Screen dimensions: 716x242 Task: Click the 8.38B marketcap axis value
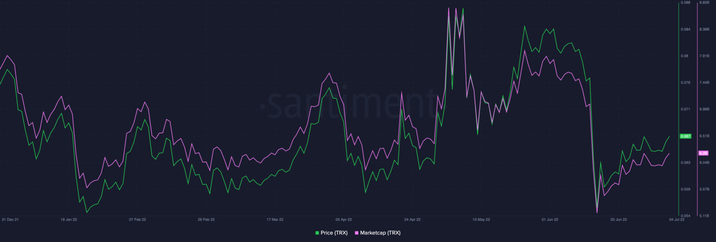(704, 29)
